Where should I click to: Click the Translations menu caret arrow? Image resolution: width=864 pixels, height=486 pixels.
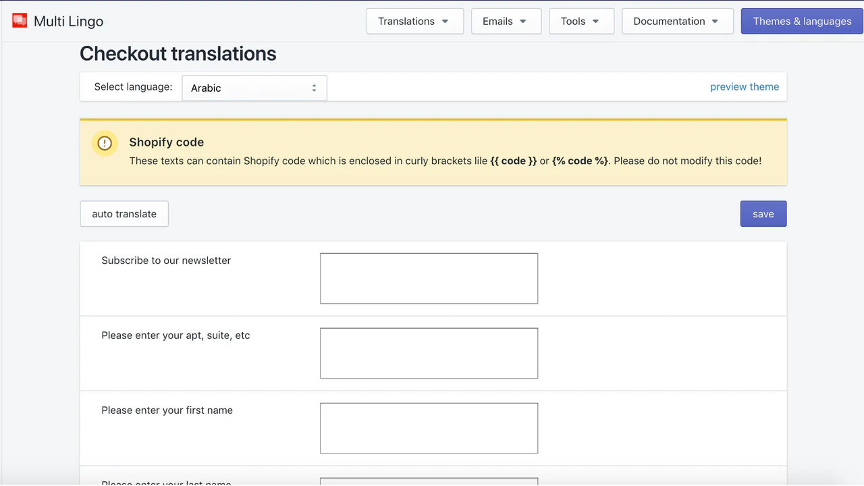tap(445, 22)
